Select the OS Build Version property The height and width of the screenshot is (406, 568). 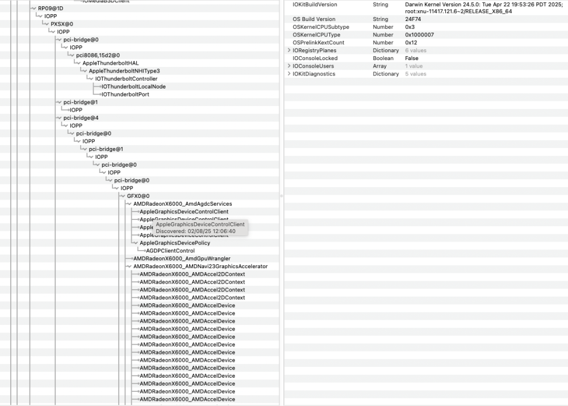314,19
